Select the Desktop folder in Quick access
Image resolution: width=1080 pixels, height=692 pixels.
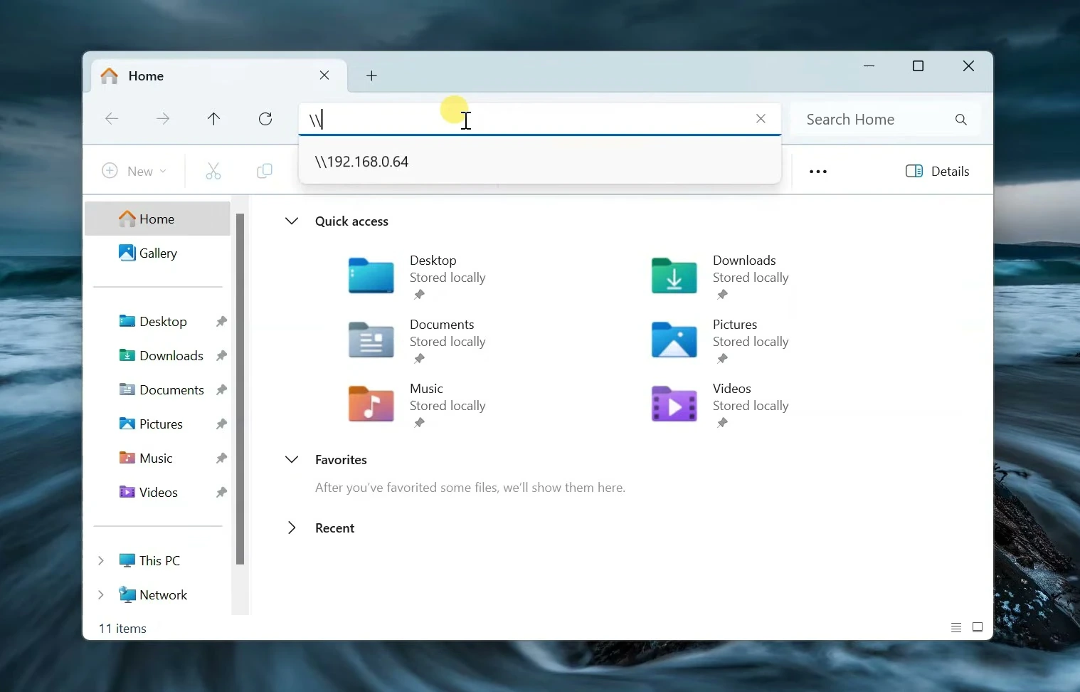(418, 278)
